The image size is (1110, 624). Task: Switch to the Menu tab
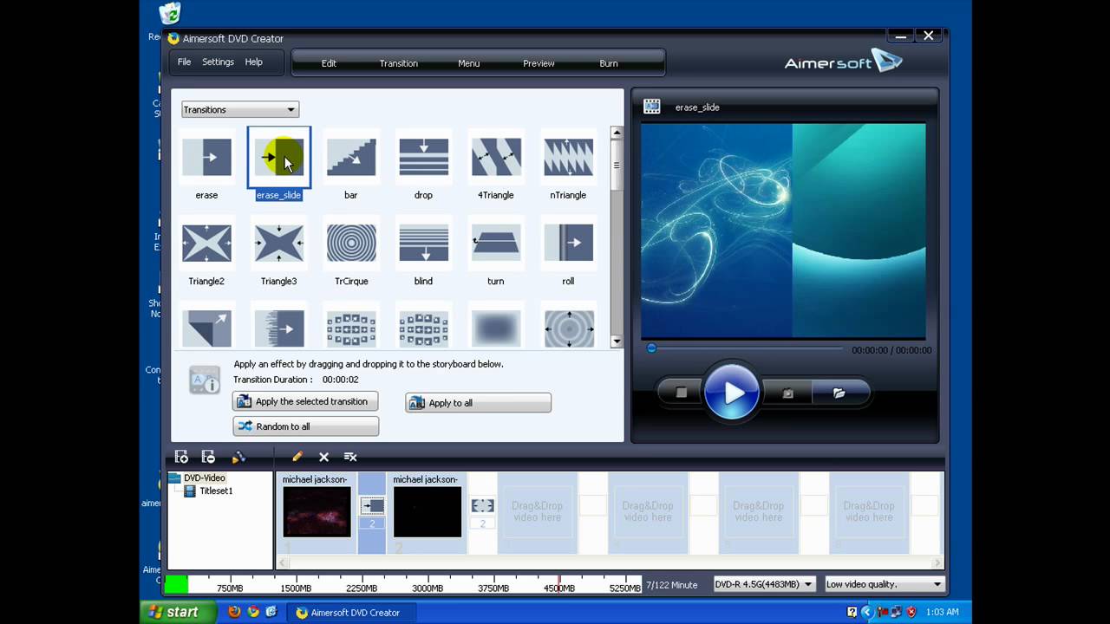click(x=469, y=63)
